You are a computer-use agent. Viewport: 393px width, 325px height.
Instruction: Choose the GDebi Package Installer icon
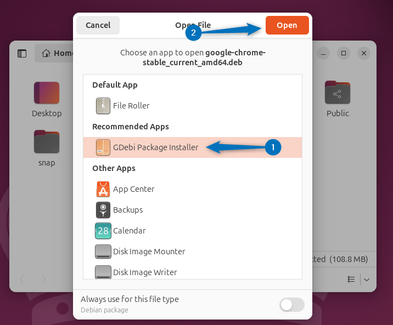[103, 147]
